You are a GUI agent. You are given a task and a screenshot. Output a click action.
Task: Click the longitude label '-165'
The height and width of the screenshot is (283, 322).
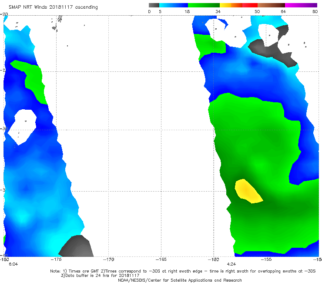[161, 259]
